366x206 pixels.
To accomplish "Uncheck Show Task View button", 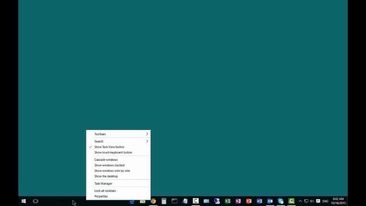I will (118, 147).
